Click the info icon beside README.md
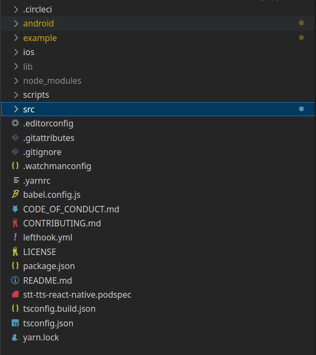Viewport: 316px width, 355px height. tap(15, 280)
